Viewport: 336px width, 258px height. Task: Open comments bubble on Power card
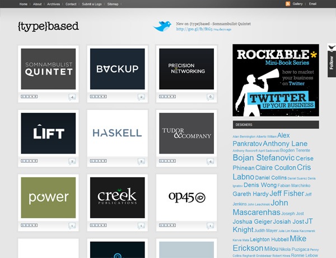click(72, 226)
